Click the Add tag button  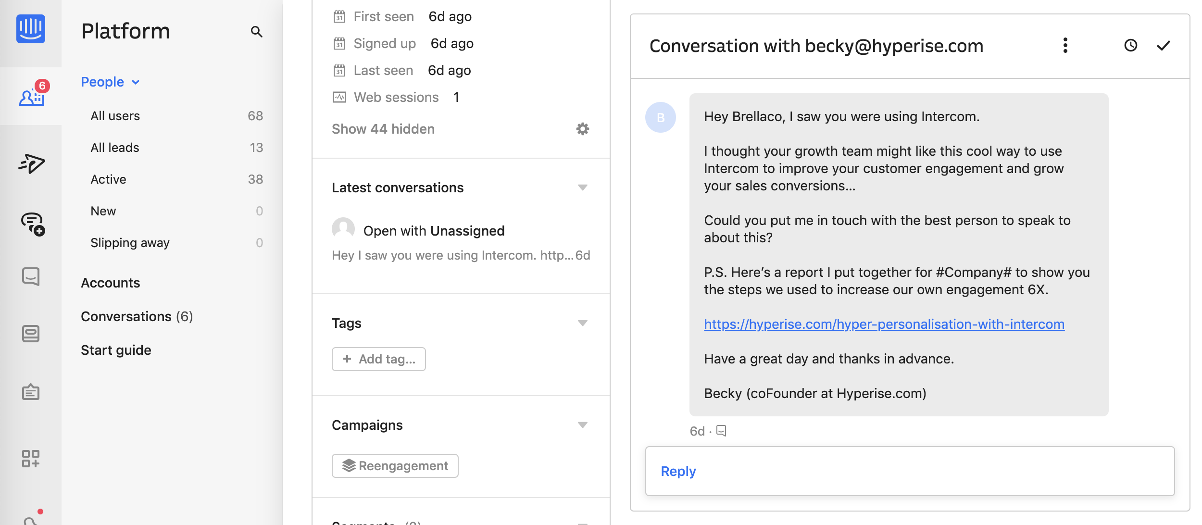[379, 359]
